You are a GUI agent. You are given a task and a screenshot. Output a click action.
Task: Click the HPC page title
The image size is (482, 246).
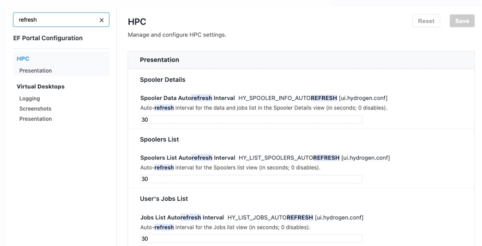137,22
